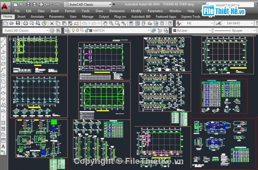Viewport: 258px width, 170px height.
Task: Open the Dimension menu
Action: (x=117, y=11)
